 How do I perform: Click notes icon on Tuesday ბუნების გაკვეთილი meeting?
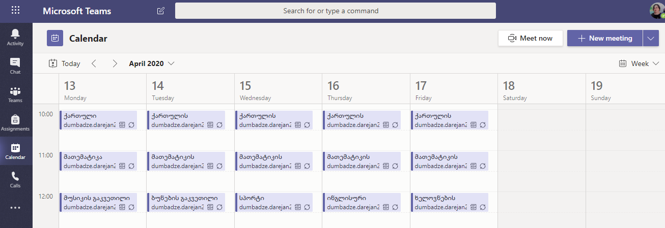coord(210,207)
